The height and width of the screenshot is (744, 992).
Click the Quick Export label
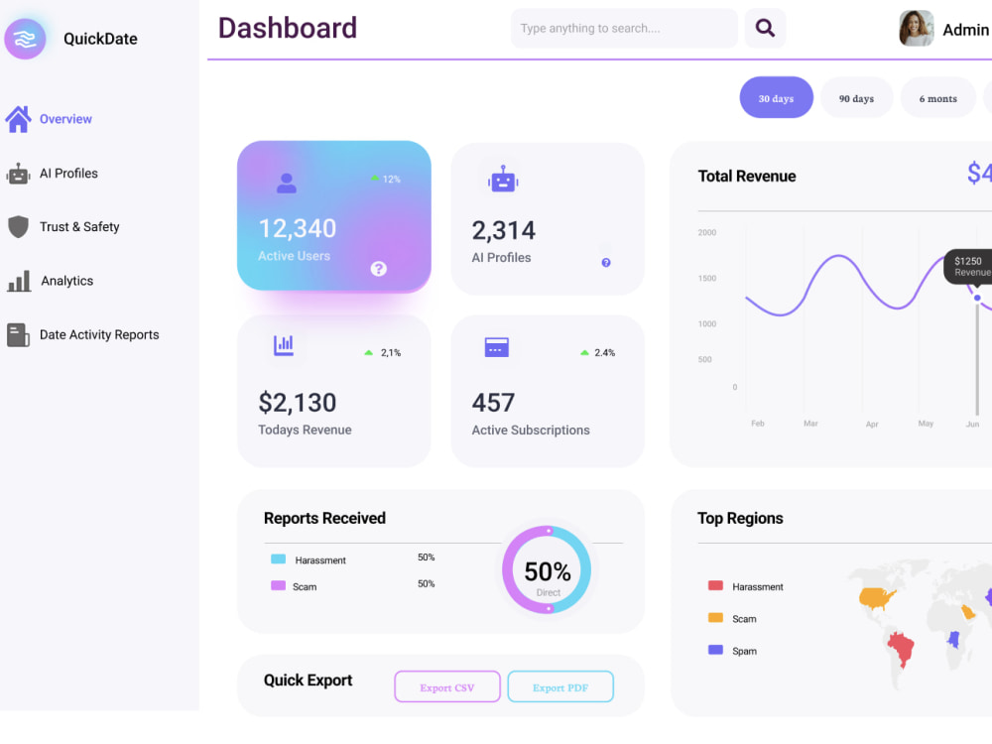[x=309, y=681]
